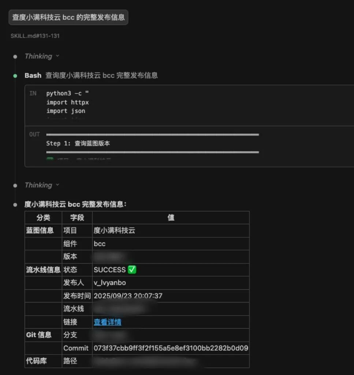The height and width of the screenshot is (375, 354).
Task: Click the green checkmark emoji after SUCCESS
Action: tap(132, 270)
